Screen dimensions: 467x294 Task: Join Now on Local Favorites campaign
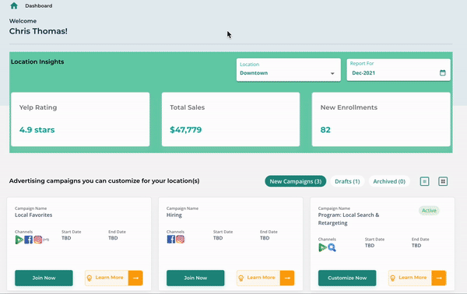tap(44, 278)
